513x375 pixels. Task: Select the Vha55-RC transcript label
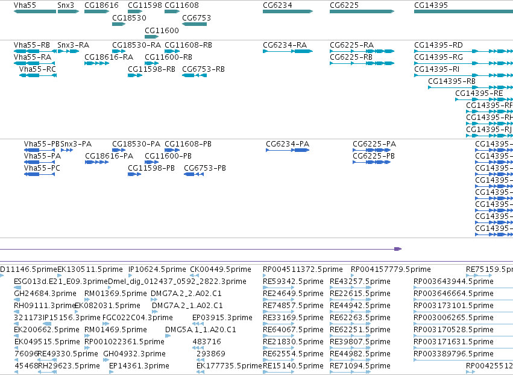coord(37,69)
